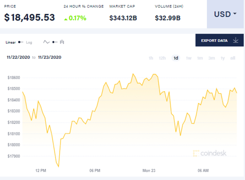Select the Log scale label
This screenshot has height=180, width=245.
tap(29, 42)
